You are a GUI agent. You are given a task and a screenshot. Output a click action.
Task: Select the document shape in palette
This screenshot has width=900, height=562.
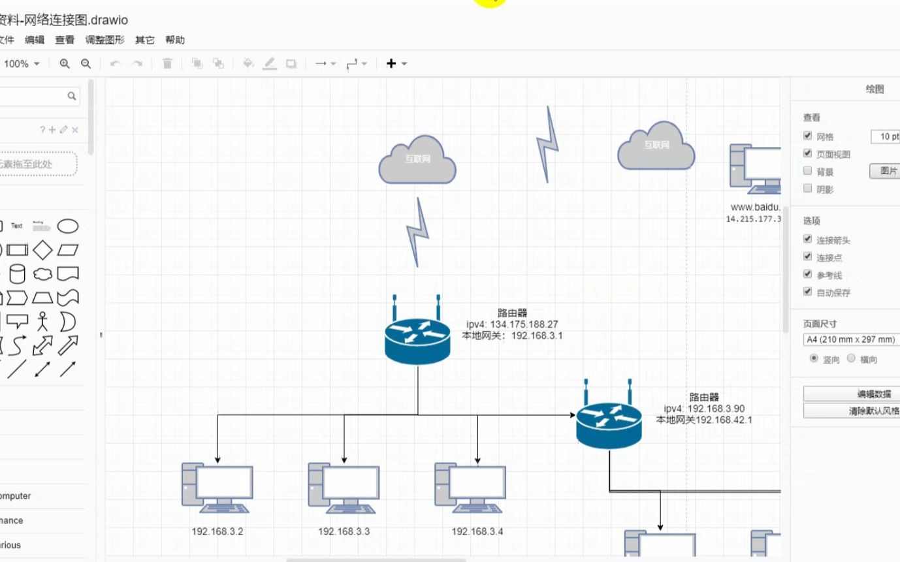68,273
